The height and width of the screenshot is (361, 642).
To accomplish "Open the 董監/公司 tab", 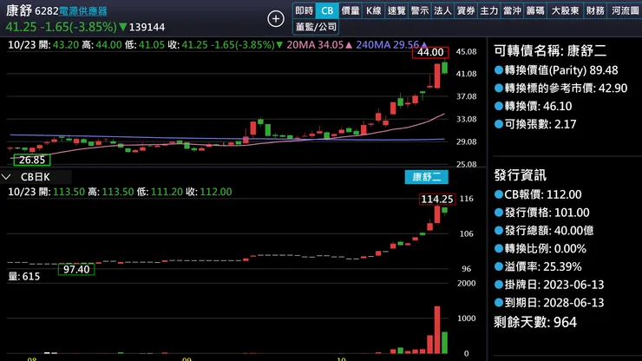I will 316,27.
